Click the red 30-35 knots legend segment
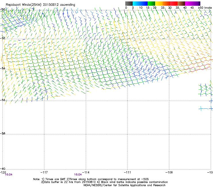Screen dimensions: 213x187 (174, 3)
